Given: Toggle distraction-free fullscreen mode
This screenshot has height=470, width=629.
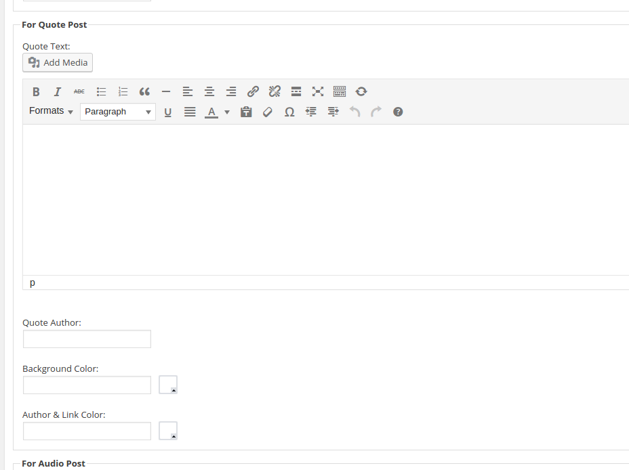Looking at the screenshot, I should point(318,92).
